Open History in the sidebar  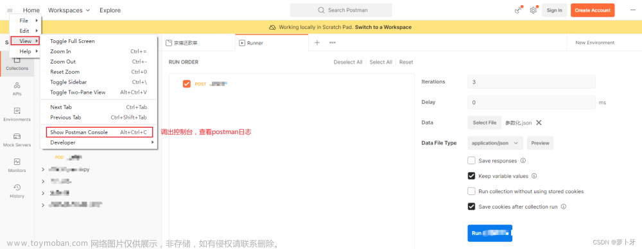[17, 191]
